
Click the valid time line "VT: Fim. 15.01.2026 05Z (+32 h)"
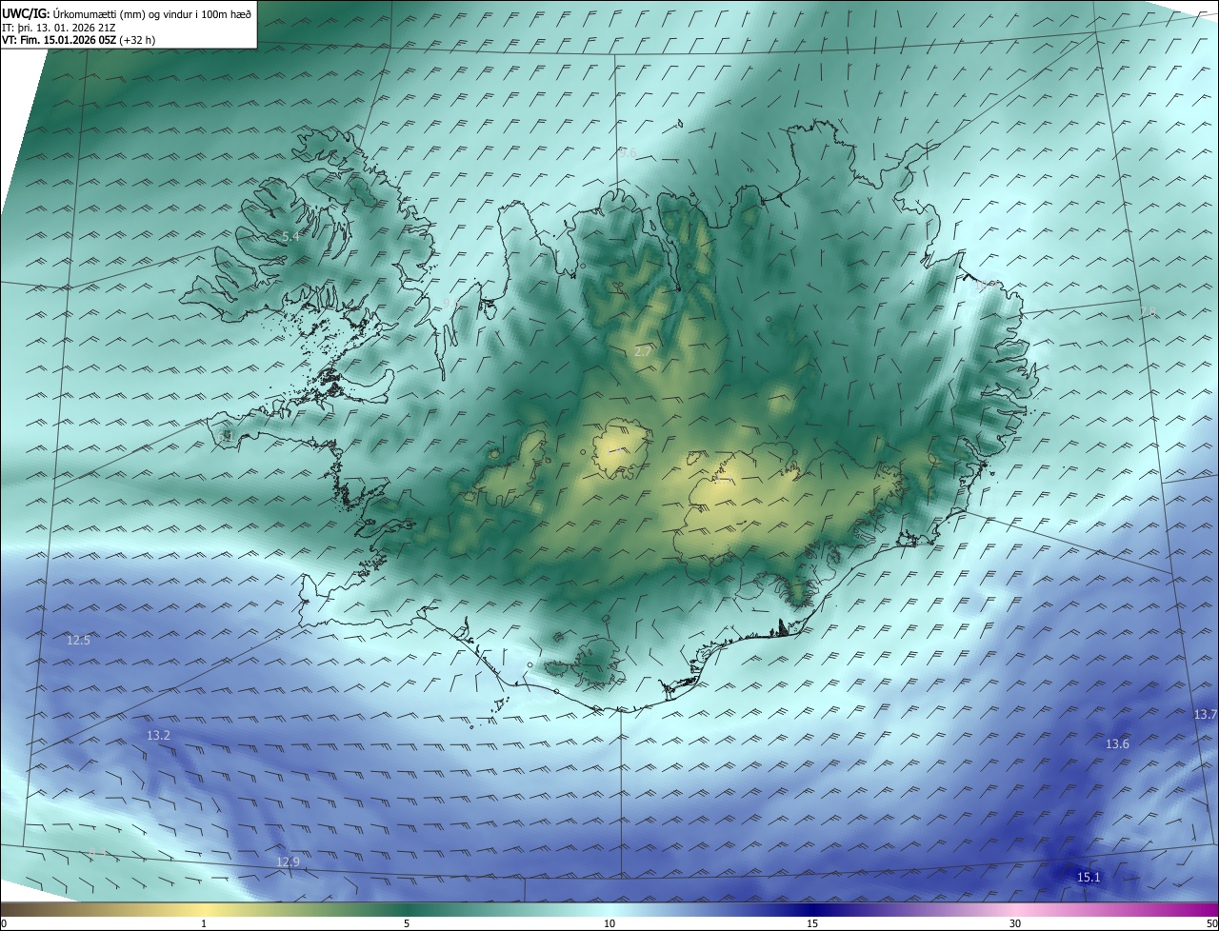coord(78,40)
